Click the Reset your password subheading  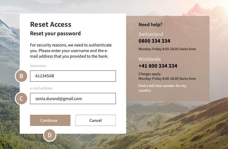(55, 33)
